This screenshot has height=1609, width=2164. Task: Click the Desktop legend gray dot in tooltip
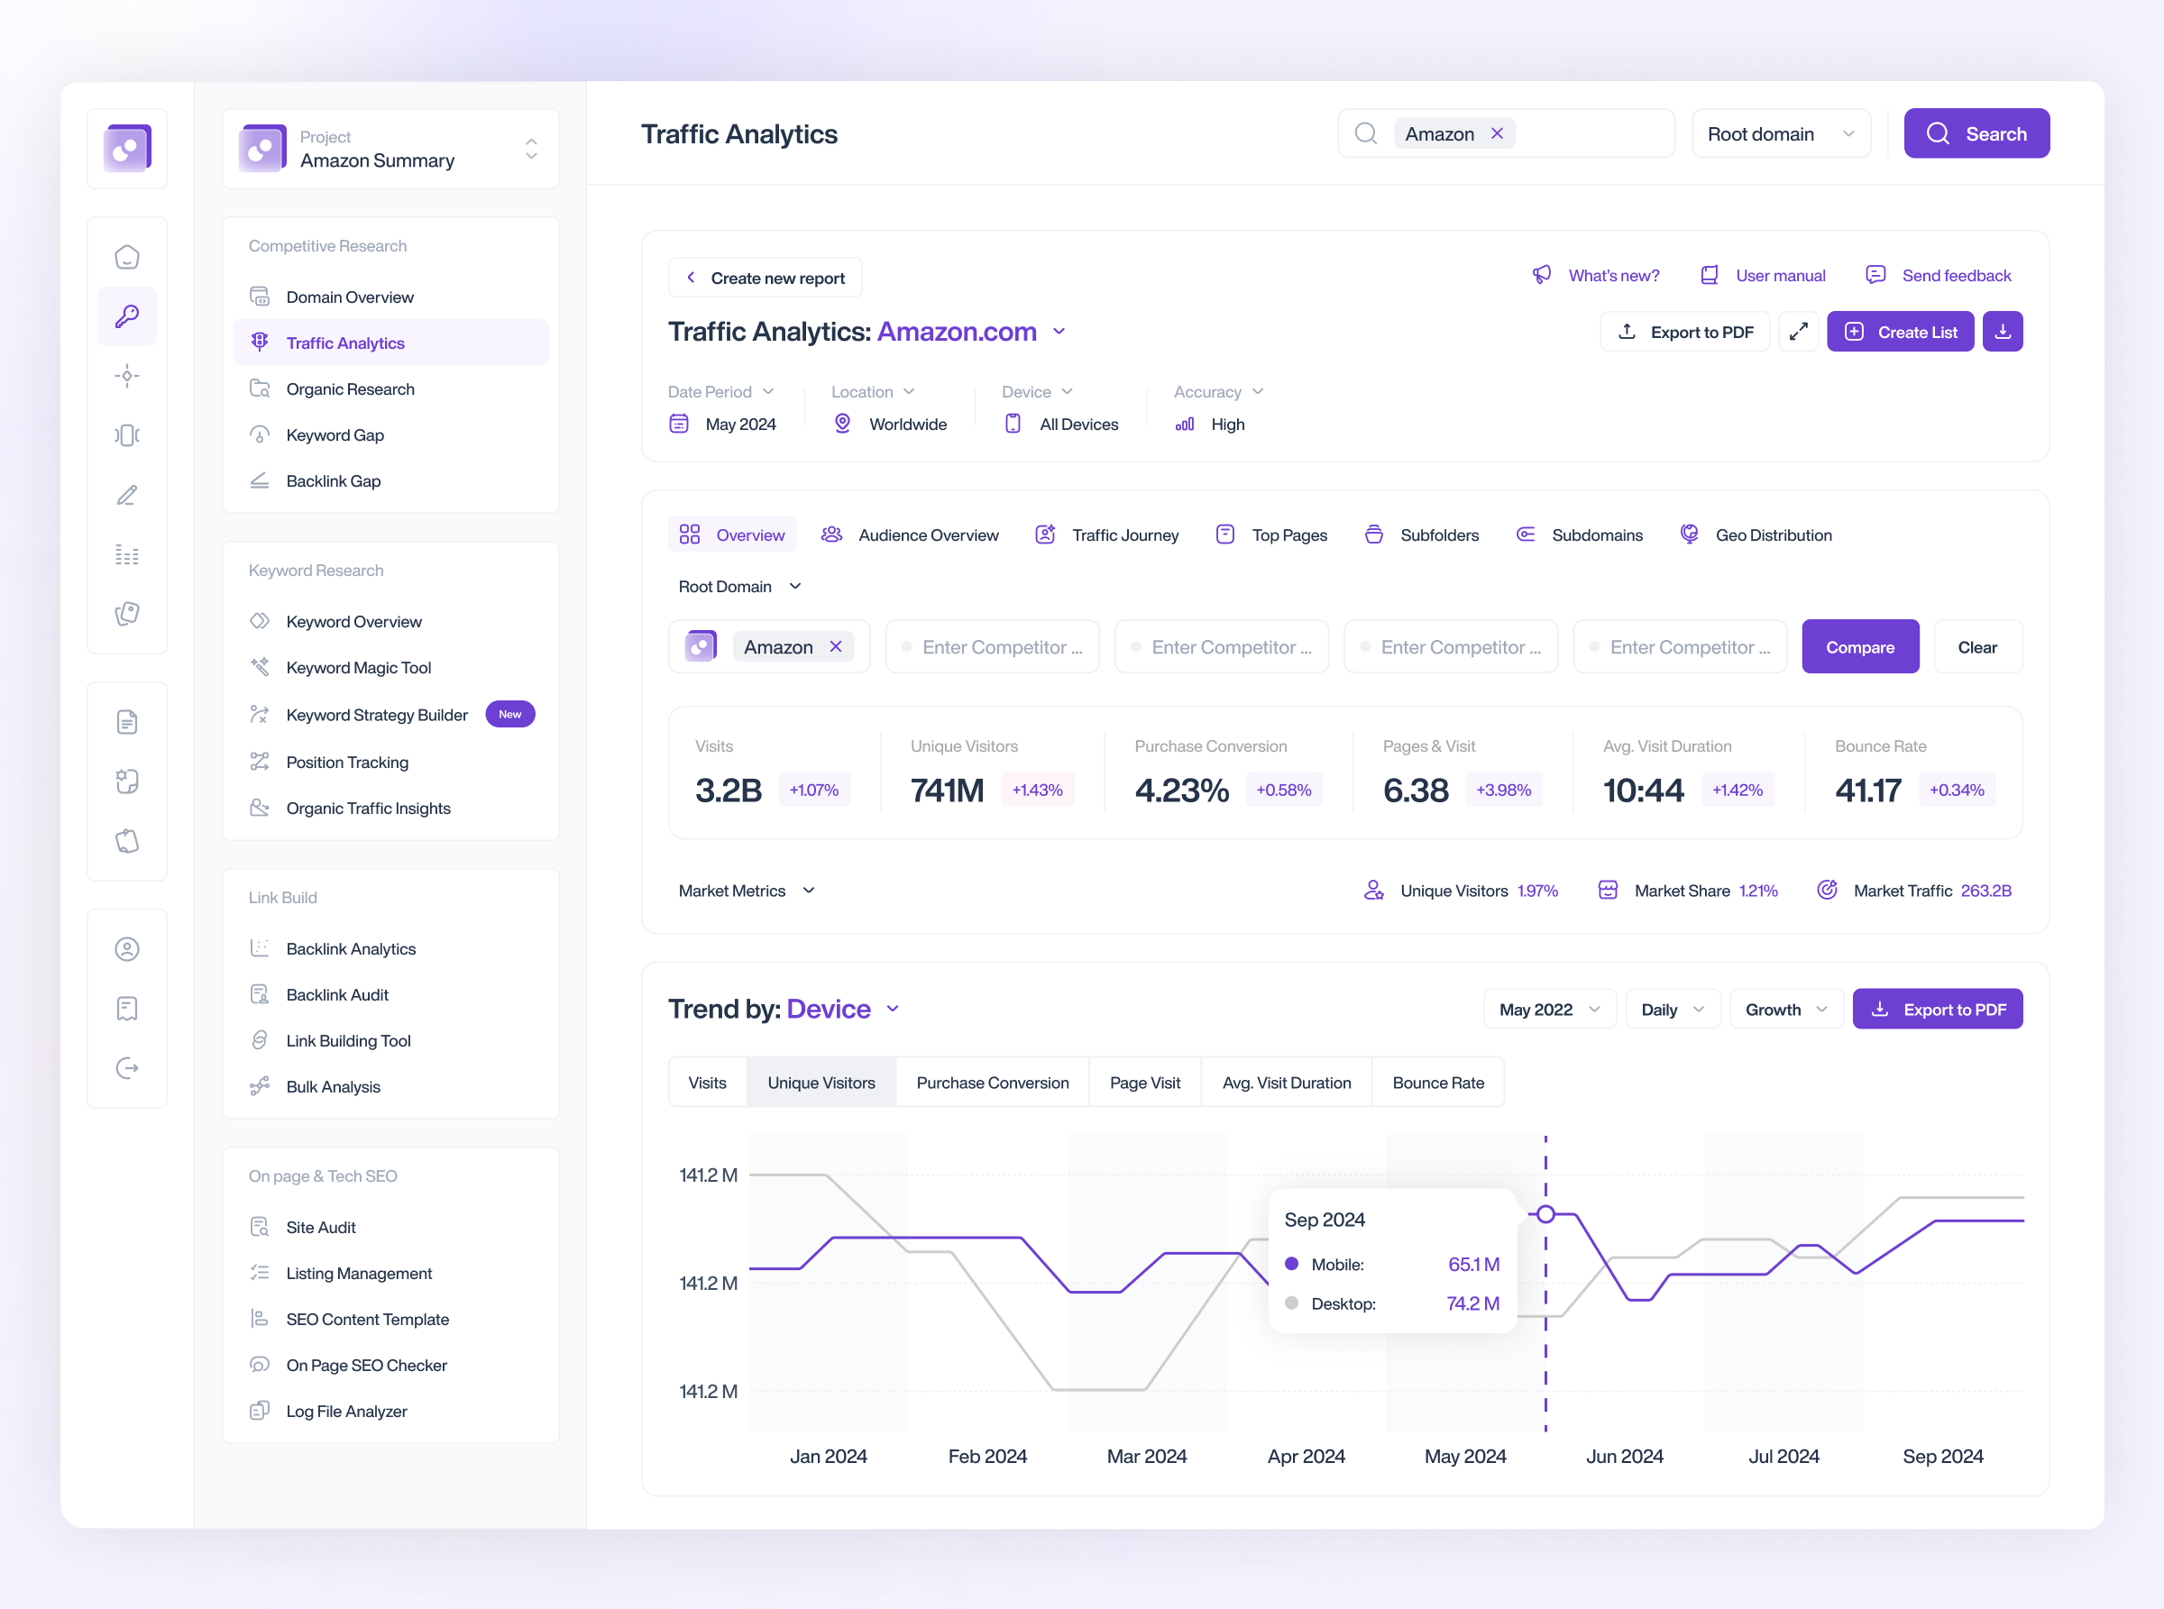1292,1303
